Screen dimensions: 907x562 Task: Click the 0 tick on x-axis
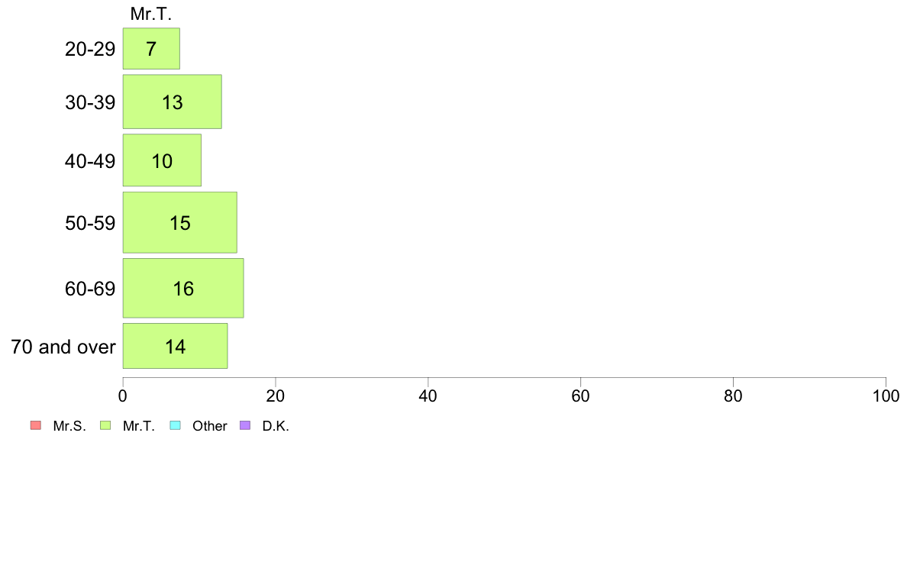coord(123,396)
